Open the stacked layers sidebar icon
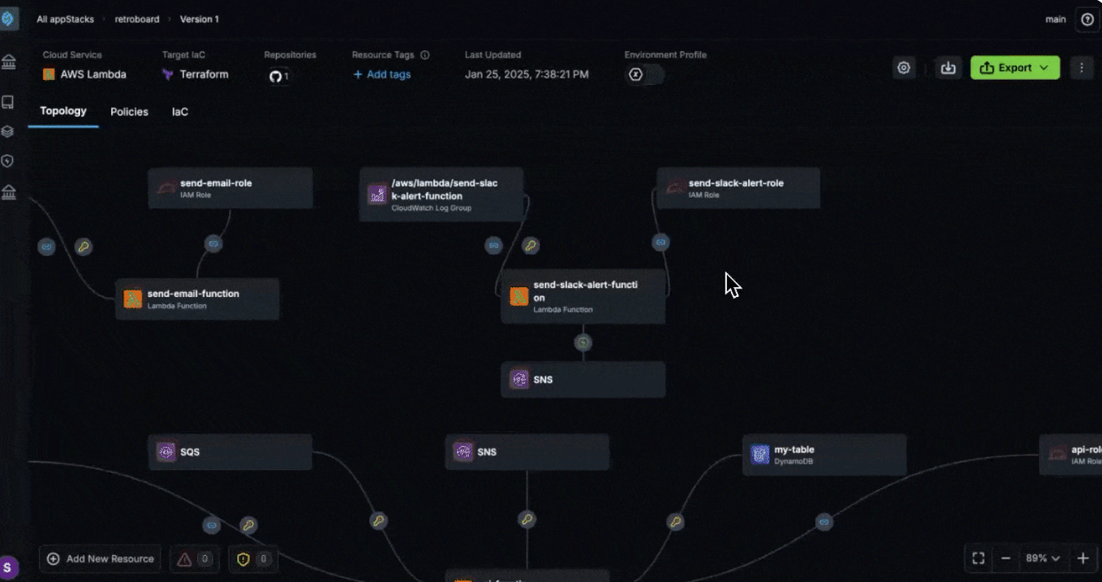 tap(8, 132)
